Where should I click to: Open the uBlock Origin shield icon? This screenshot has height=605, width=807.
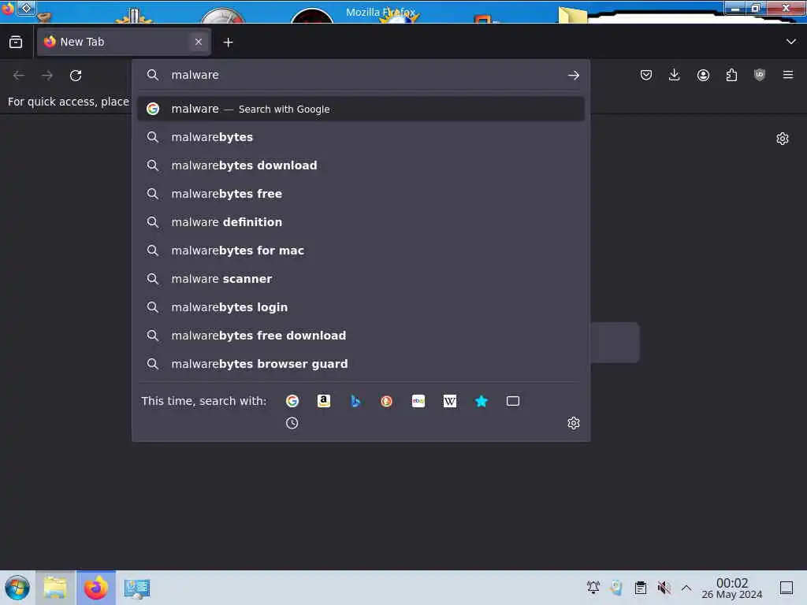click(760, 75)
